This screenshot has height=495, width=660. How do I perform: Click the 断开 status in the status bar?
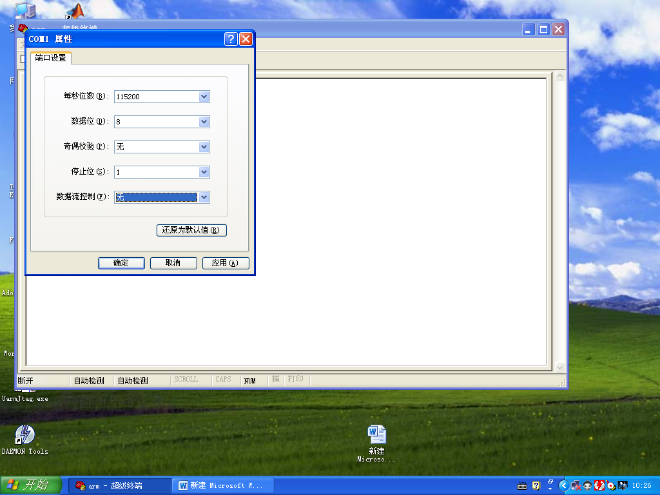click(x=25, y=380)
